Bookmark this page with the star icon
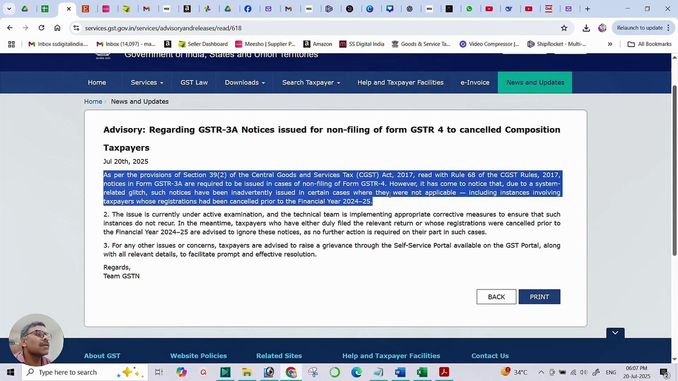Screen dimensions: 678x381 (564, 28)
